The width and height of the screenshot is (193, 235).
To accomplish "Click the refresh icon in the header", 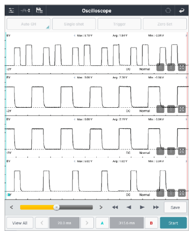I will coord(168,11).
